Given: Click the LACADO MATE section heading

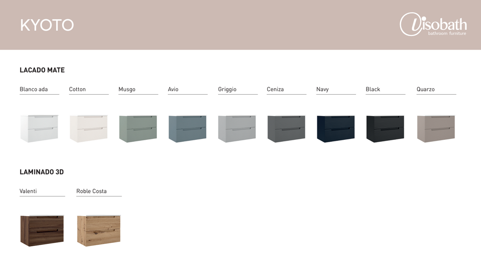Looking at the screenshot, I should pos(42,70).
